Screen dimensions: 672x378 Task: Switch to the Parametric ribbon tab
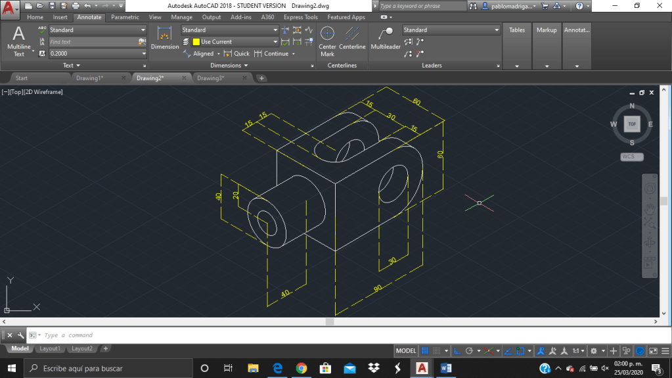tap(125, 17)
